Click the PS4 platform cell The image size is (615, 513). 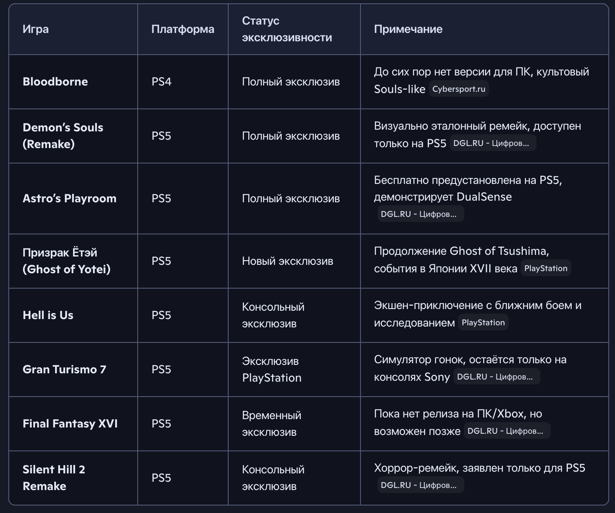point(161,82)
